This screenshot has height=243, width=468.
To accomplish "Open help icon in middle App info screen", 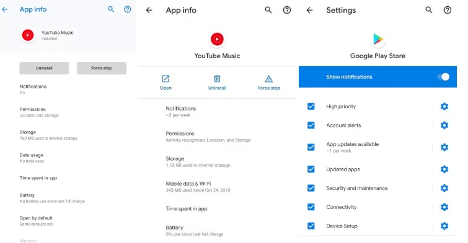I will [x=287, y=10].
